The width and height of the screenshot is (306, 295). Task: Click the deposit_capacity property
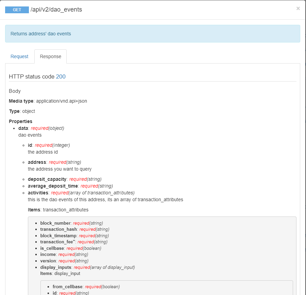pyautogui.click(x=47, y=179)
